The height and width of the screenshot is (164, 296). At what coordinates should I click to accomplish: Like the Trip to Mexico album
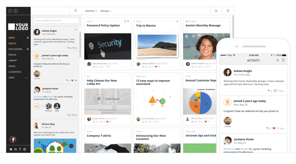156,67
